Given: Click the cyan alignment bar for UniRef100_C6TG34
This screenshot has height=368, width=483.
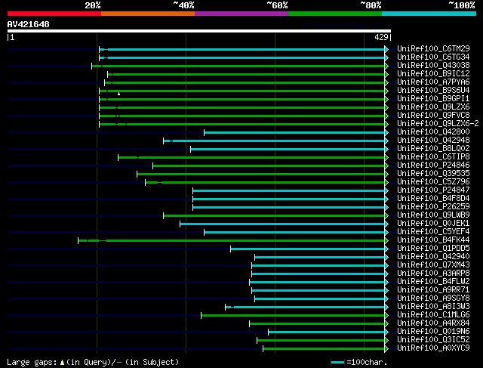Looking at the screenshot, I should point(241,57).
